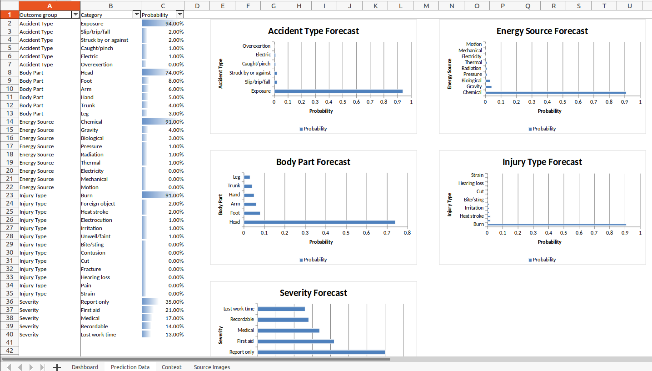Image resolution: width=652 pixels, height=371 pixels.
Task: Select row 36 header
Action: tap(9, 301)
